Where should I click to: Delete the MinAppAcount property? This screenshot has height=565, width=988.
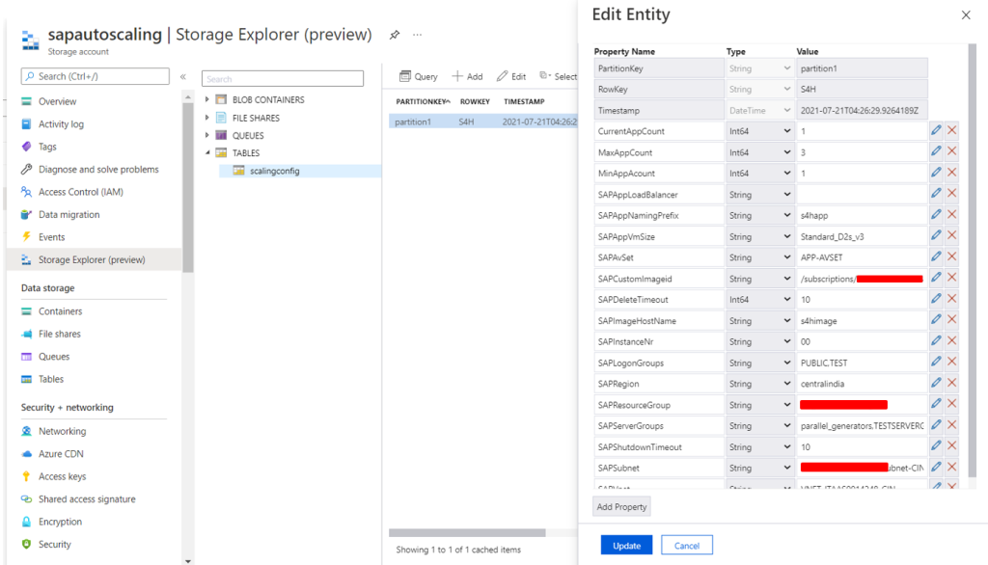952,173
